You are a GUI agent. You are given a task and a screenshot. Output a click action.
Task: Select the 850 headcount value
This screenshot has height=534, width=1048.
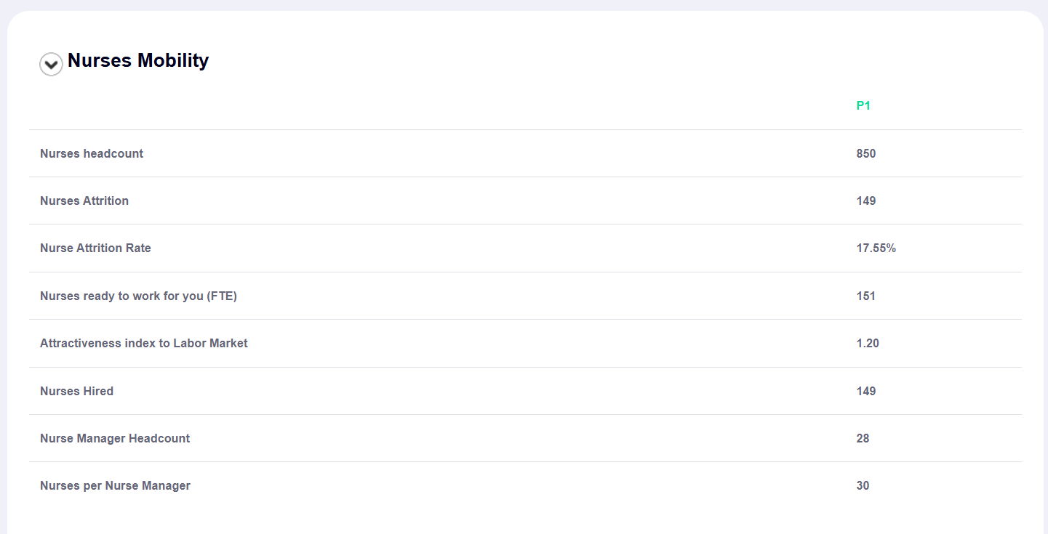click(x=866, y=153)
